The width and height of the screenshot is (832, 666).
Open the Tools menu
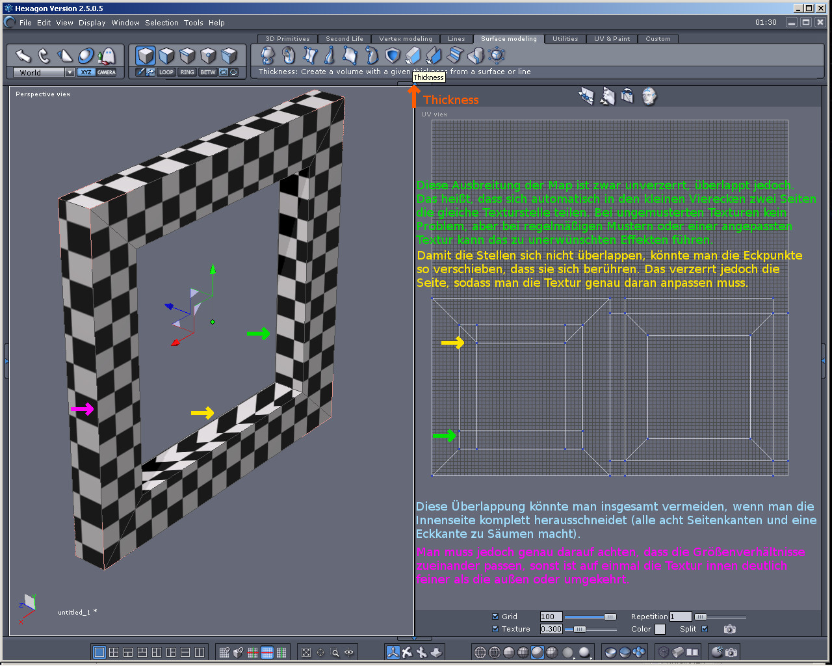(x=194, y=23)
